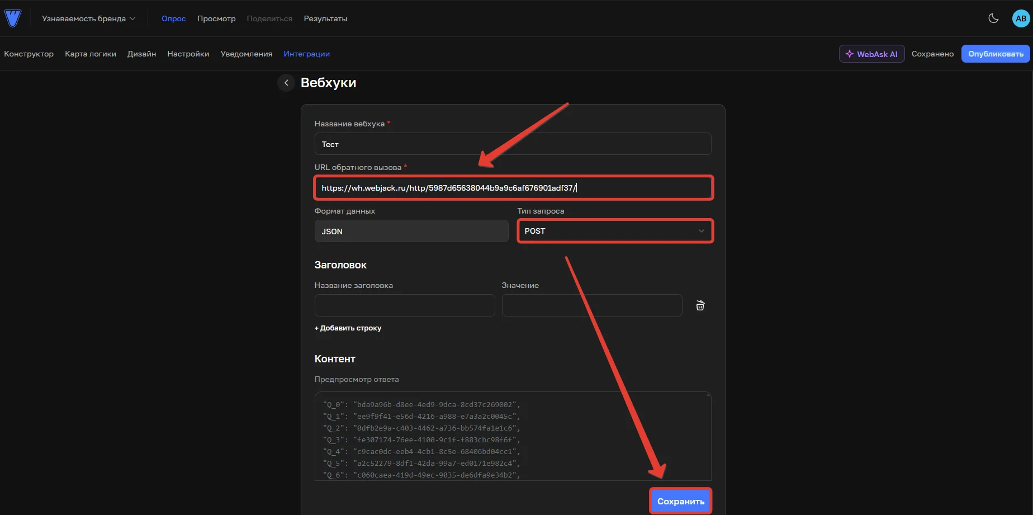Toggle dark mode moon icon
This screenshot has height=515, width=1033.
click(x=993, y=18)
